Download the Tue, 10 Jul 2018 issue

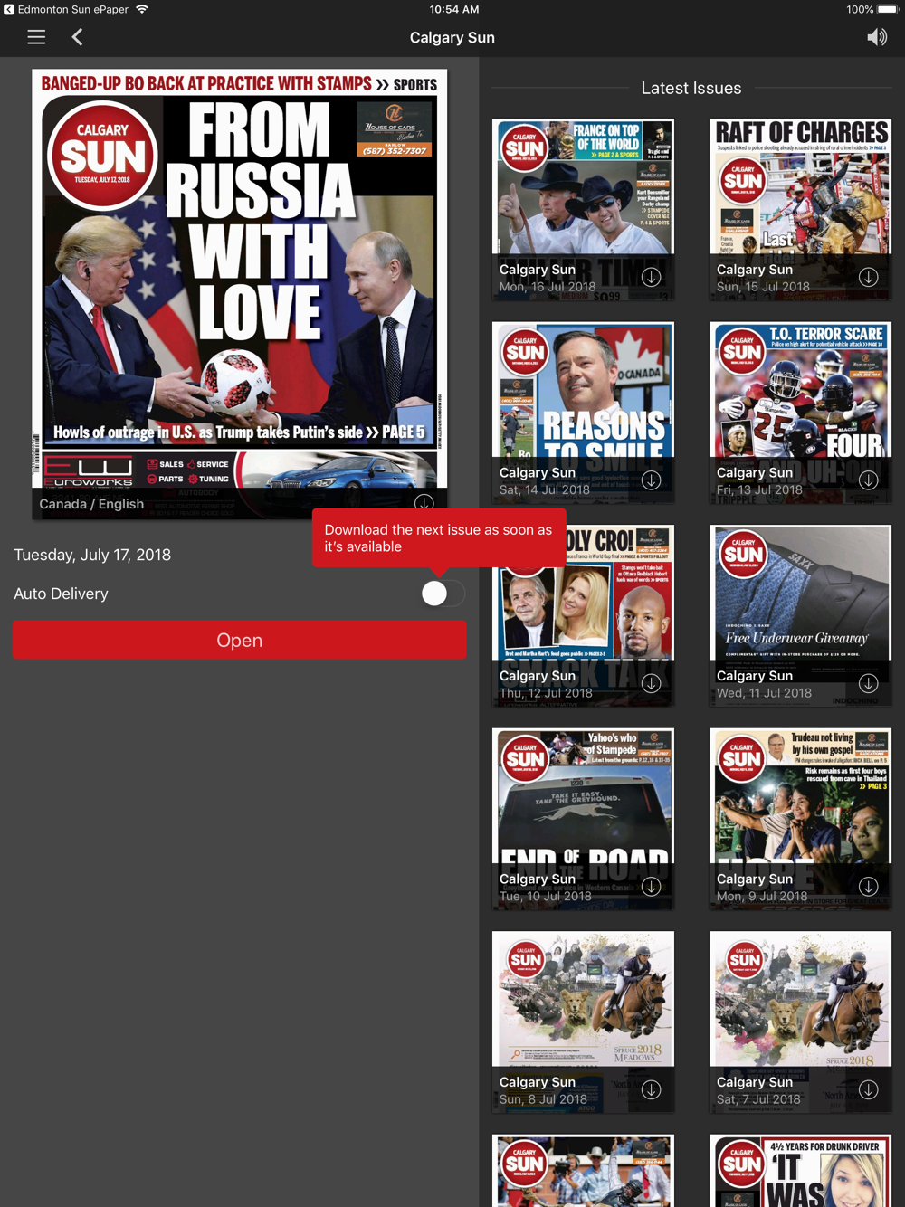coord(651,887)
